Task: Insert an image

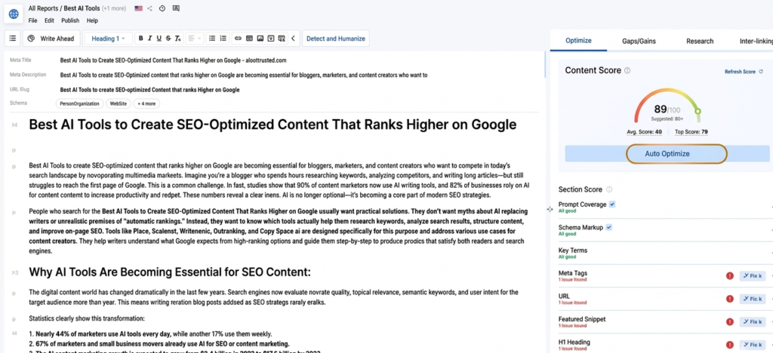Action: coord(260,38)
